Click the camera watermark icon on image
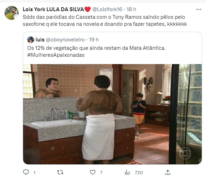Image resolution: width=207 pixels, height=179 pixels. coord(185,153)
